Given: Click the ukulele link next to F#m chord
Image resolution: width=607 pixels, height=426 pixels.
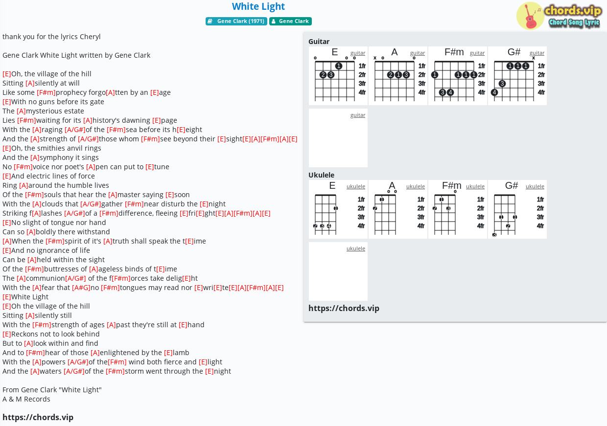Looking at the screenshot, I should coord(475,186).
